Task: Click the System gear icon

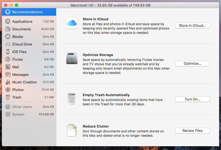Action: (x=8, y=114)
